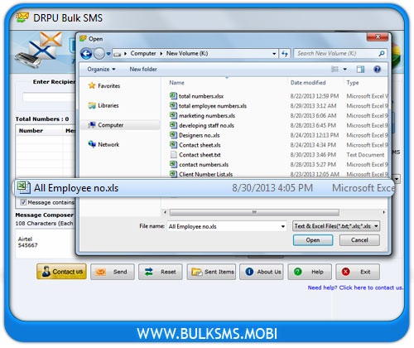Select Favorites in navigation pane
The width and height of the screenshot is (414, 348).
pyautogui.click(x=104, y=86)
